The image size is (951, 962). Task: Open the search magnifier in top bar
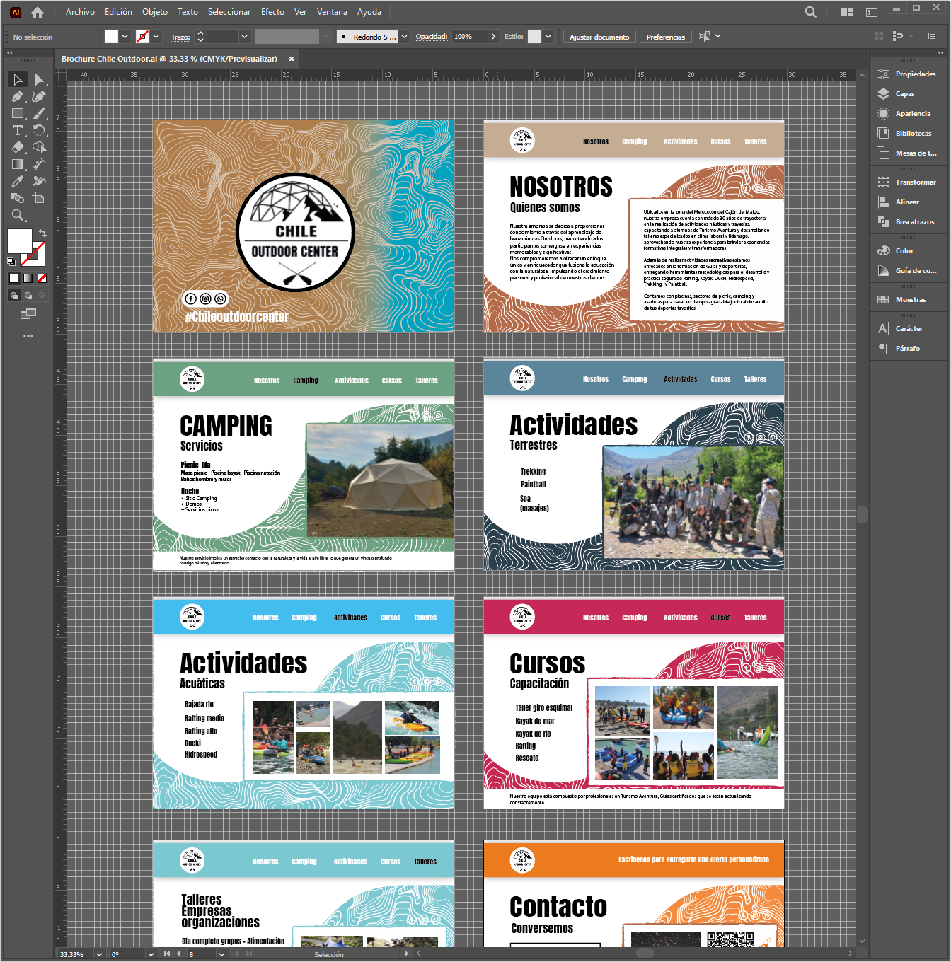[811, 12]
